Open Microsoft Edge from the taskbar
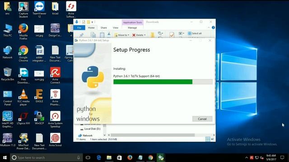289x162 pixels. [99, 157]
